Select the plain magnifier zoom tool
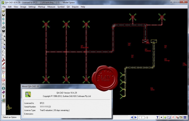This screenshot has width=189, height=121. (3, 35)
